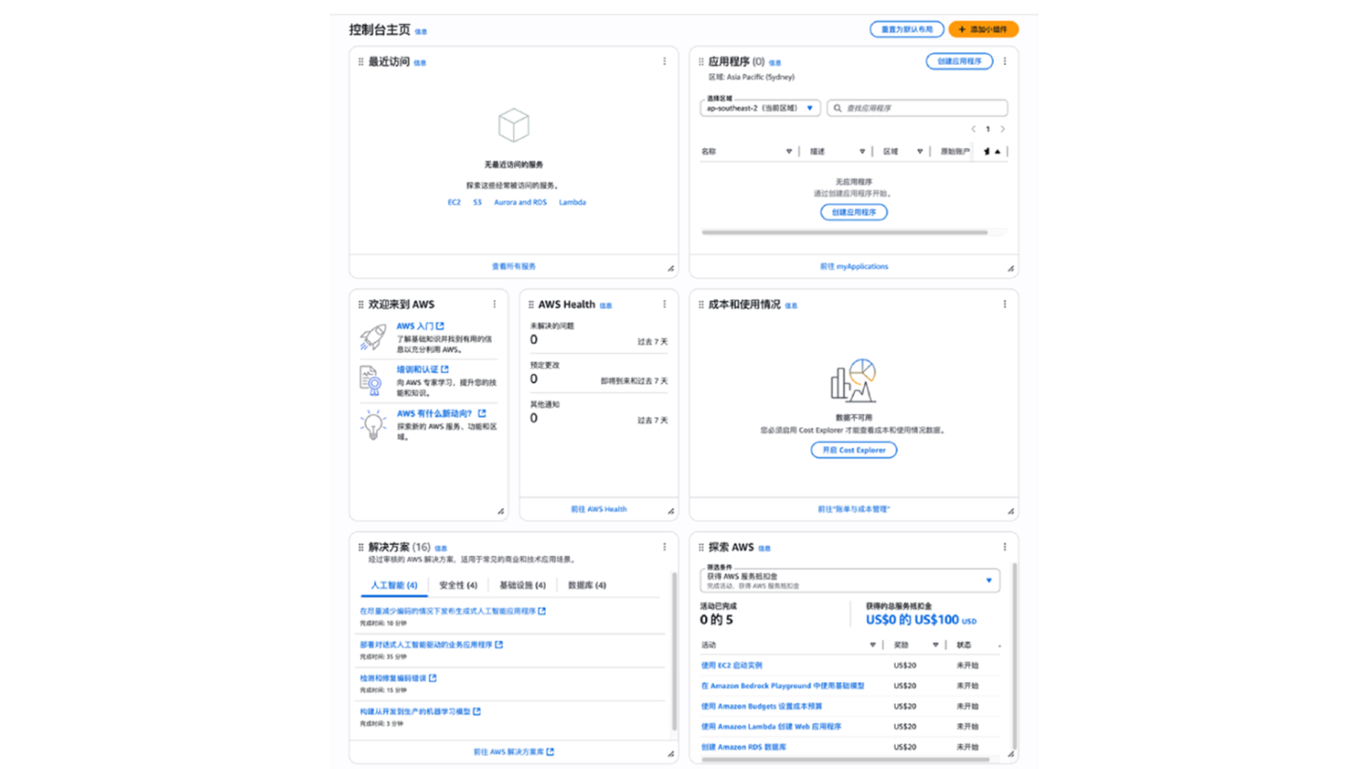
Task: Click the resize handle of 成本和使用情况 widget
Action: point(1011,511)
